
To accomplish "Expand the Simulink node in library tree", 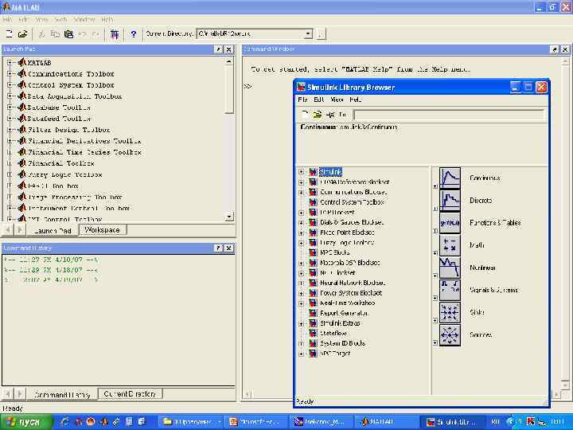I will (302, 172).
